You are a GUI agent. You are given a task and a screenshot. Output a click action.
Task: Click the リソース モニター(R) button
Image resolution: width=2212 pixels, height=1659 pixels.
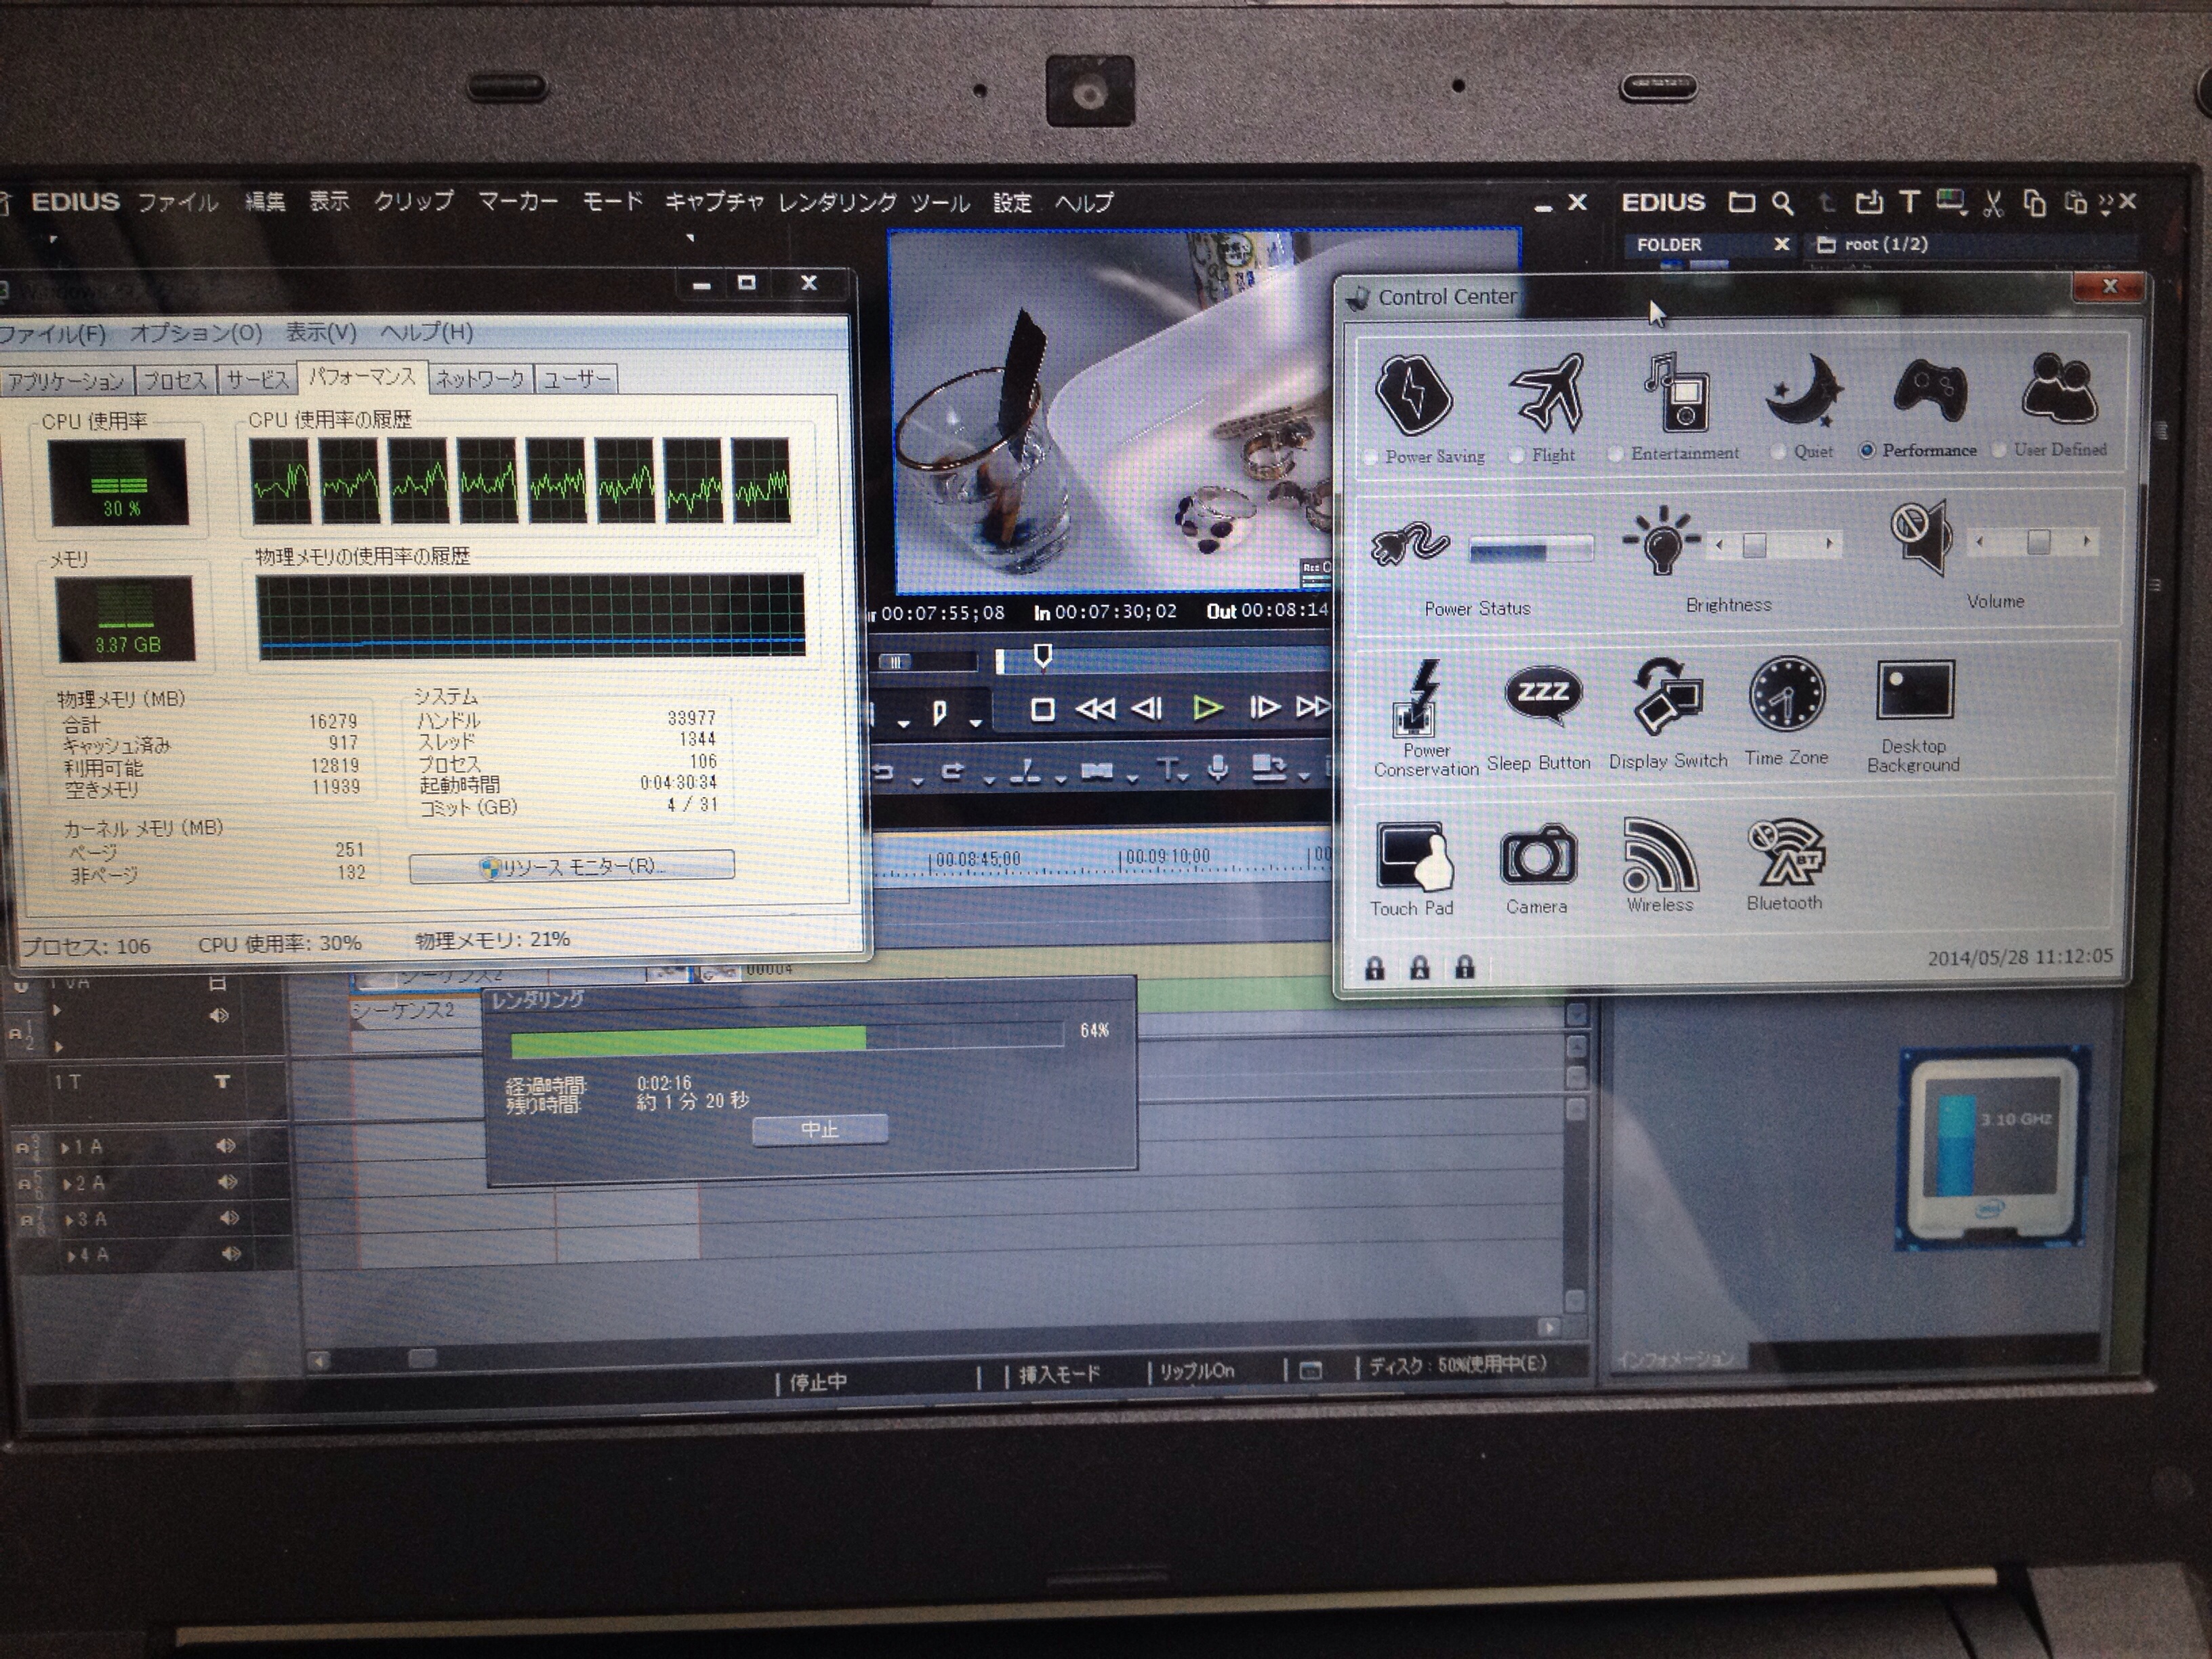click(x=572, y=866)
